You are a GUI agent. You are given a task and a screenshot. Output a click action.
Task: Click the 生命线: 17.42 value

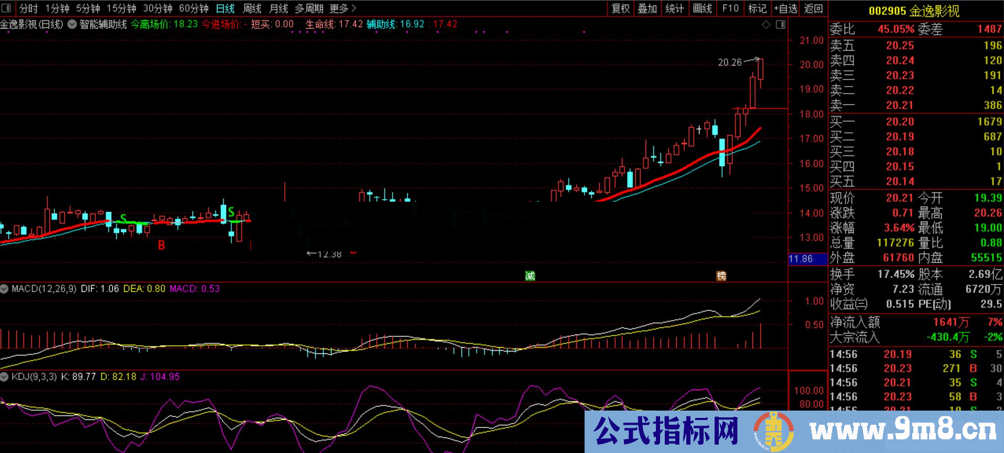(334, 24)
